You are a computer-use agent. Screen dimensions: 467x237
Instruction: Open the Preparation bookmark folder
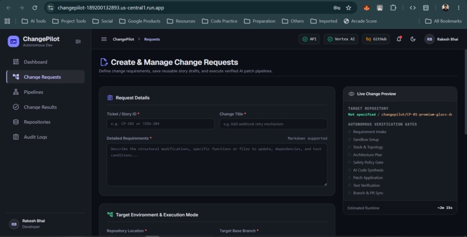coord(260,21)
